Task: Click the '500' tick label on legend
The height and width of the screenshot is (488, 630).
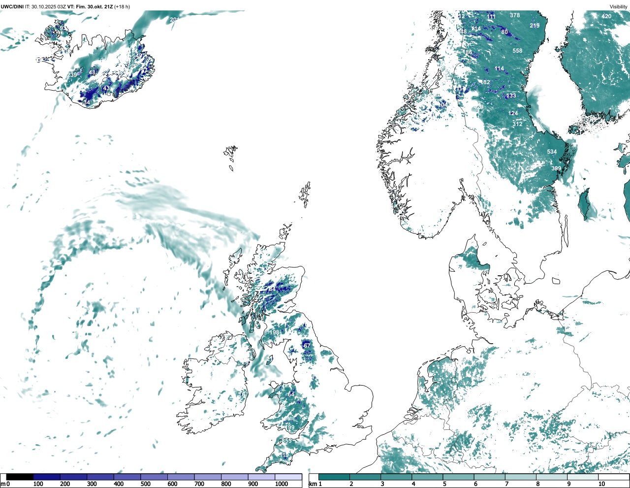Action: coord(146,484)
